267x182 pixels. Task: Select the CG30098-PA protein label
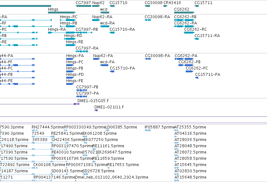[158, 56]
